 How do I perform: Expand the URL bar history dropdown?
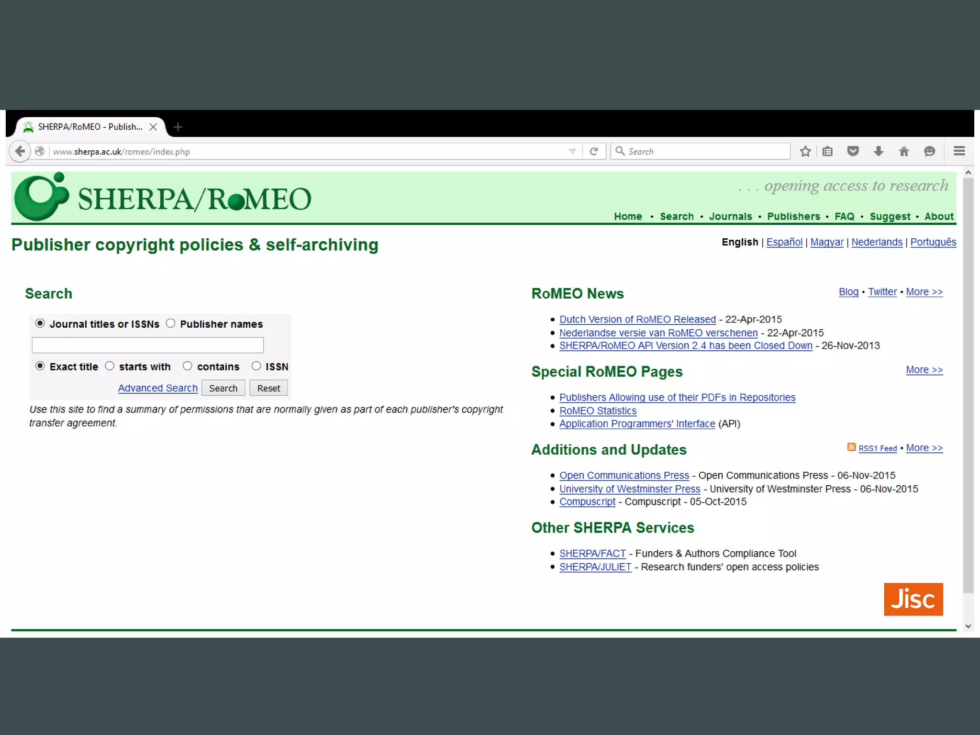point(572,151)
